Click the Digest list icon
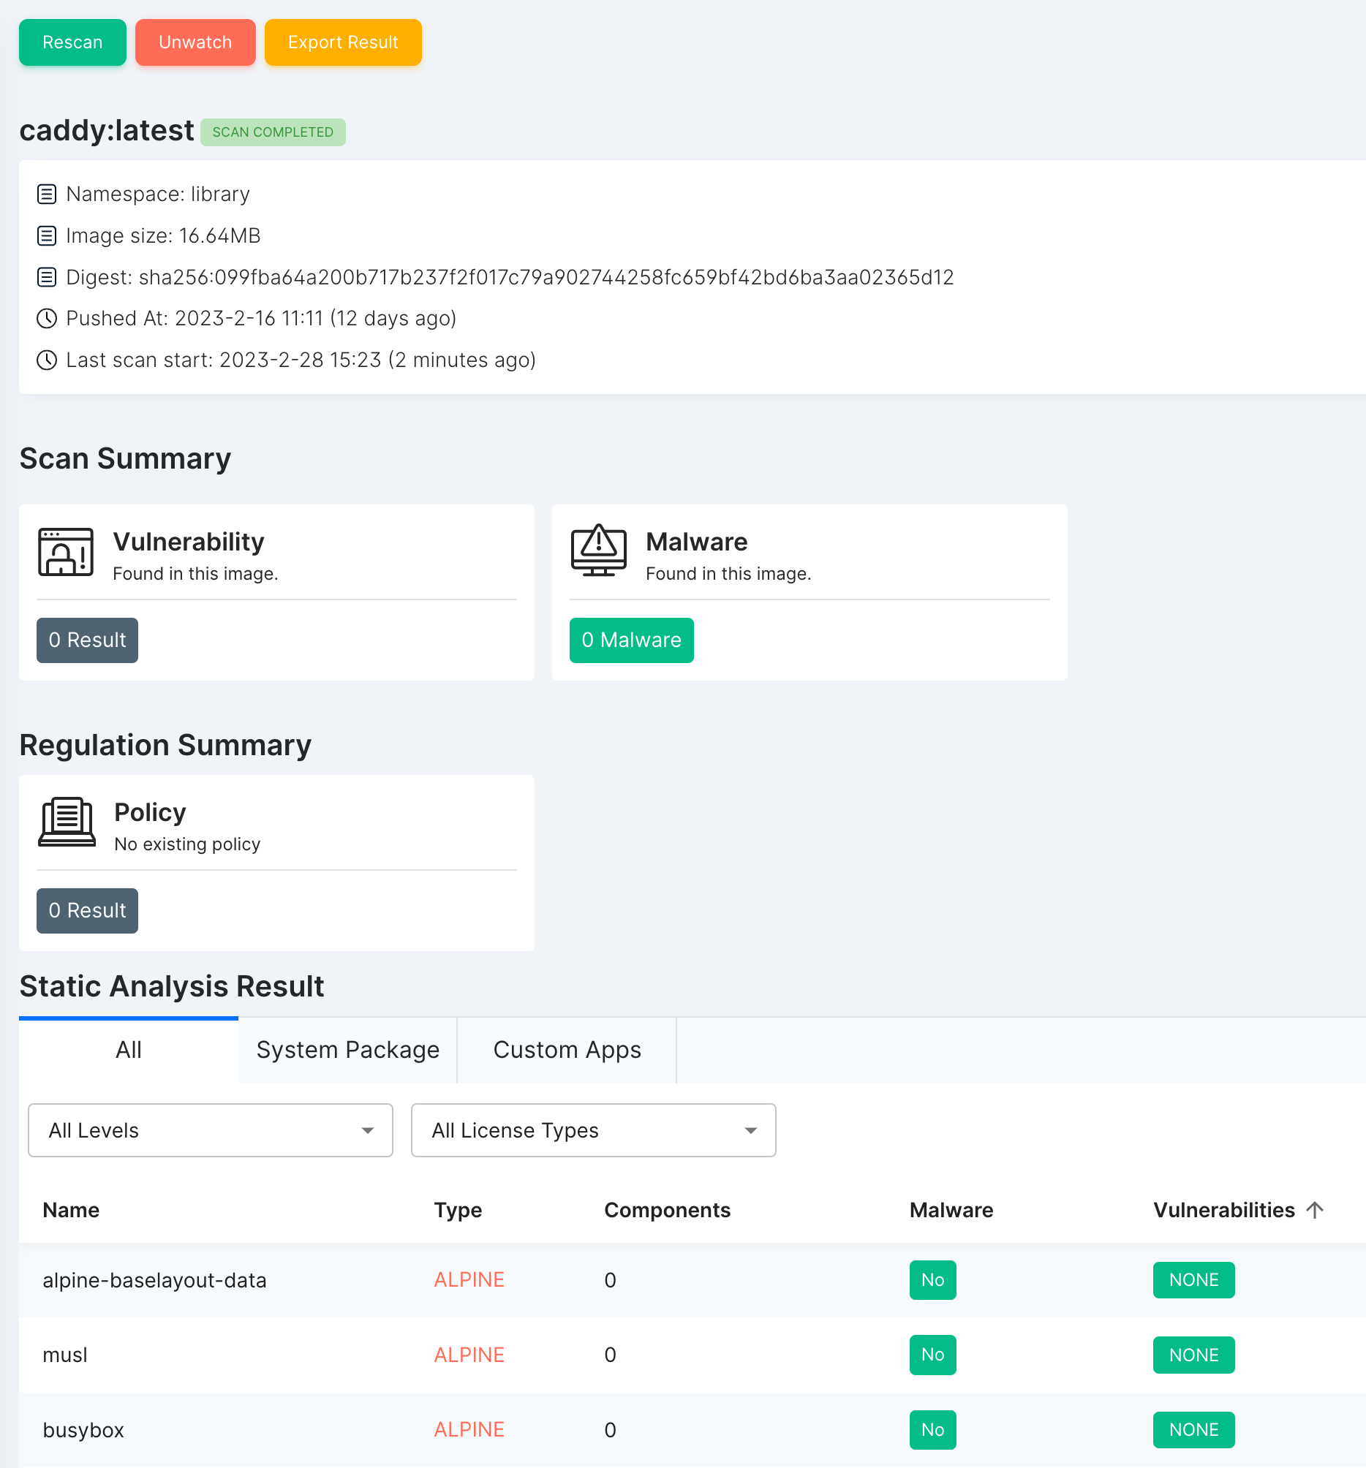The height and width of the screenshot is (1468, 1366). point(47,277)
